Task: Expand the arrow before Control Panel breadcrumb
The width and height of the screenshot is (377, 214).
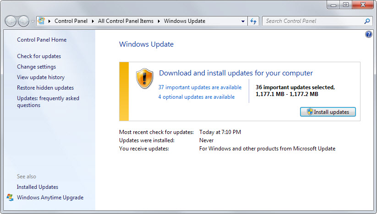Action: (x=49, y=21)
